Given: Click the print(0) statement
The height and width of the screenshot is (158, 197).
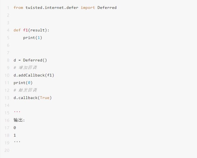Looking at the screenshot, I should click(x=23, y=83).
